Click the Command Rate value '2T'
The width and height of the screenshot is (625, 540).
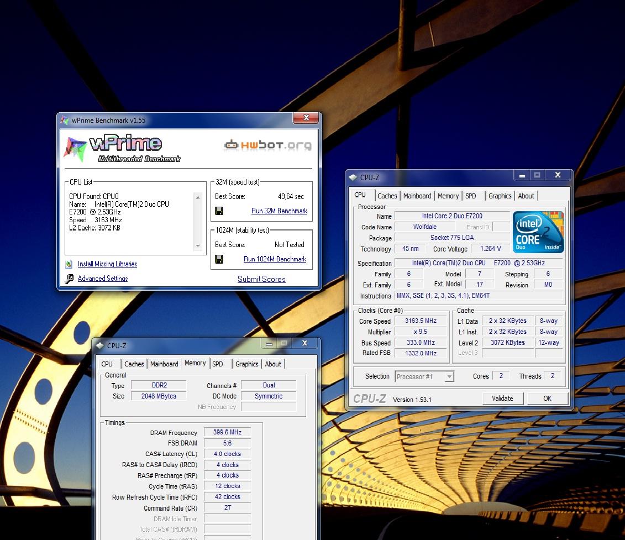tap(227, 508)
